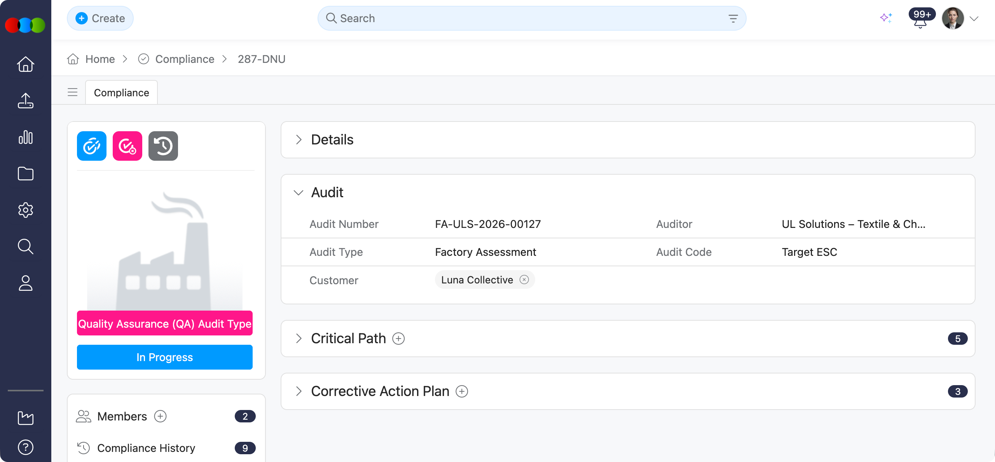This screenshot has height=462, width=995.
Task: Open the analytics chart icon in the sidebar
Action: pos(25,137)
